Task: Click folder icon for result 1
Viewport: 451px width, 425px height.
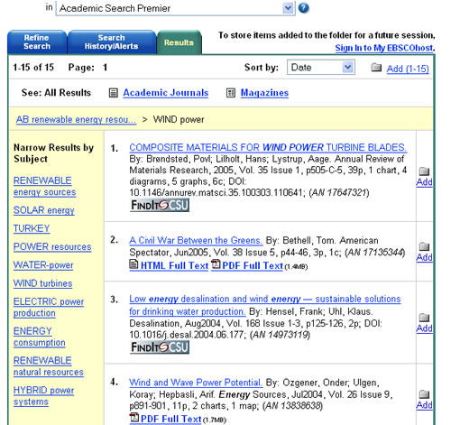Action: coord(424,171)
